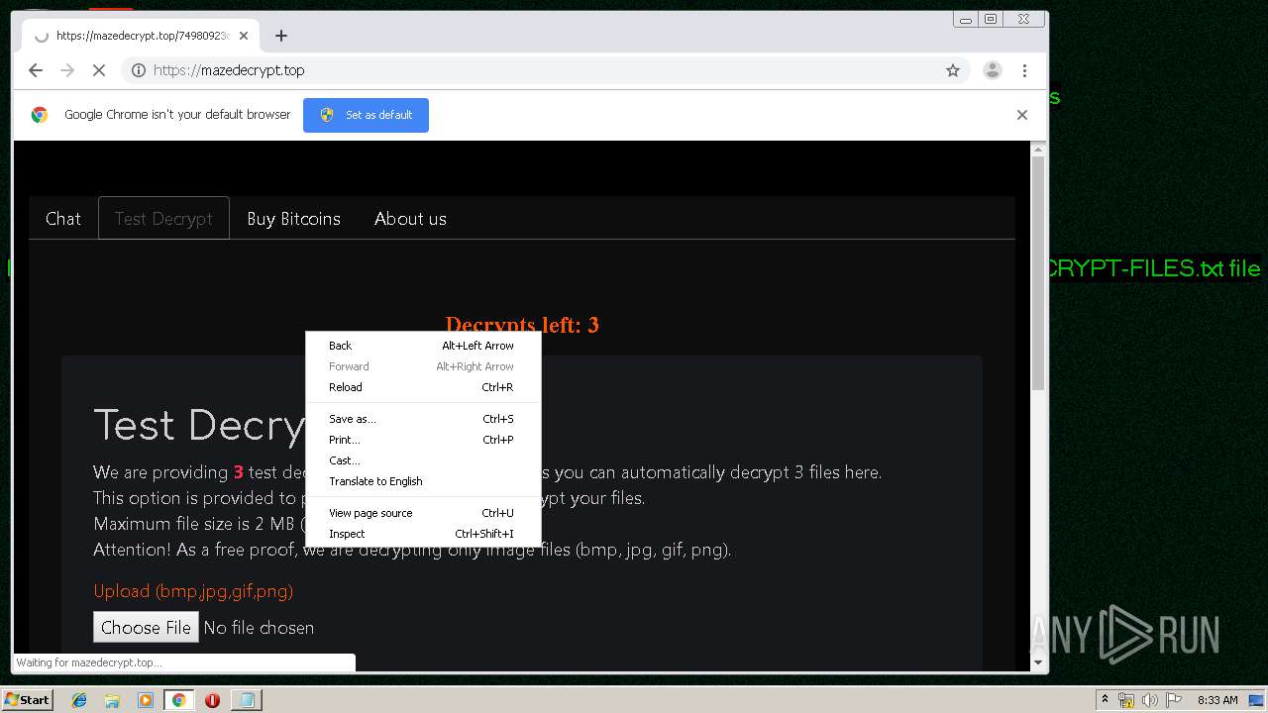Click the address bar URL
1268x713 pixels.
[229, 70]
